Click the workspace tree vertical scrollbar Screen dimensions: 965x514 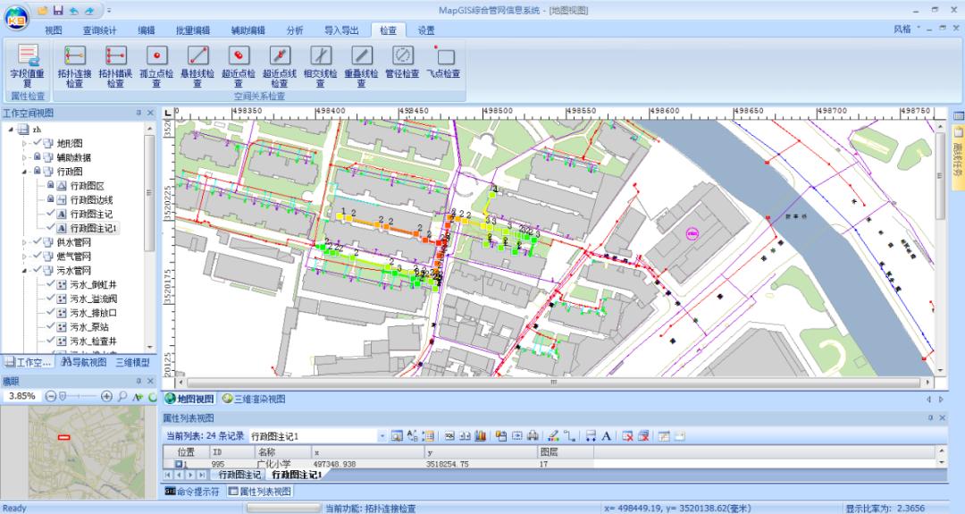tap(149, 193)
